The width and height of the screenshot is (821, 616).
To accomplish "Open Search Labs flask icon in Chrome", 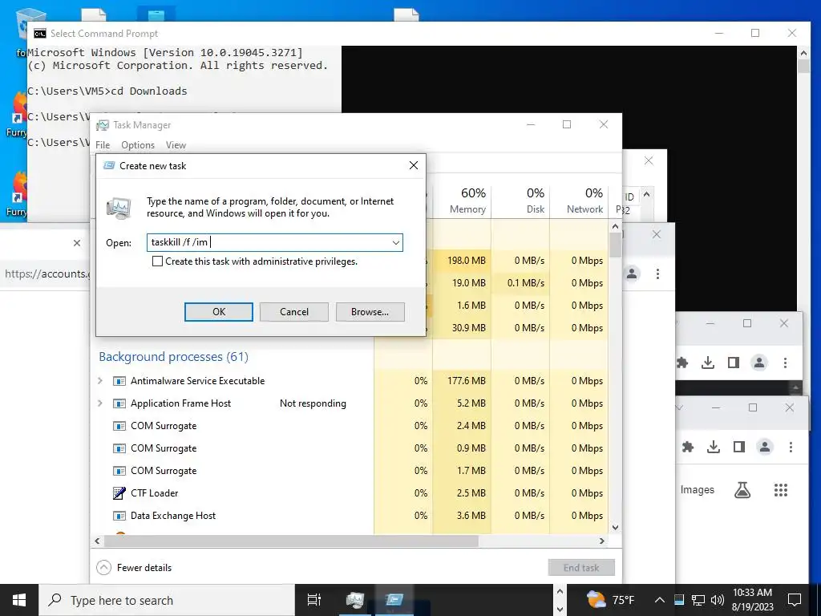I will tap(742, 490).
